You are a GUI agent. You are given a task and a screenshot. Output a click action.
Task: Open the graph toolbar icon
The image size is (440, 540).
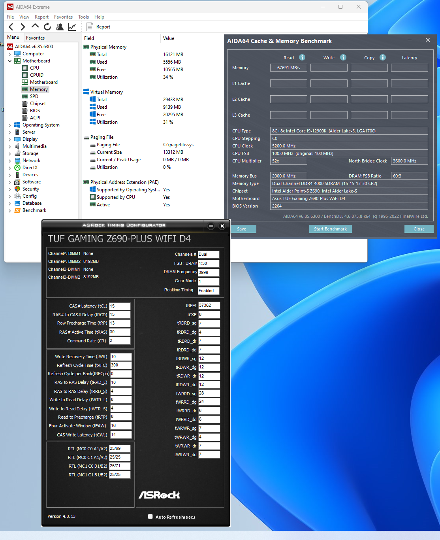coord(72,26)
